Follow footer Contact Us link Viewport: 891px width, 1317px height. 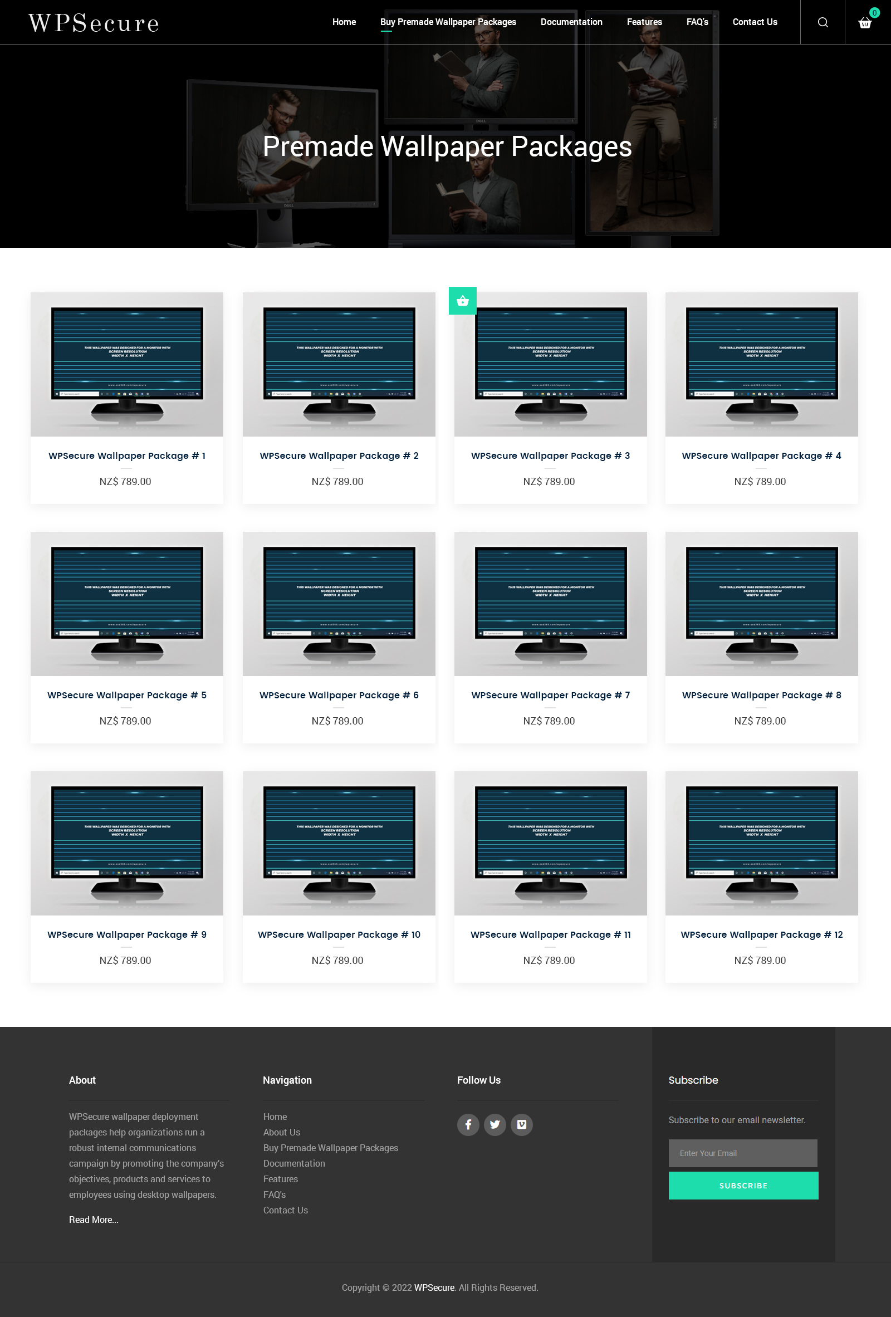point(286,1210)
